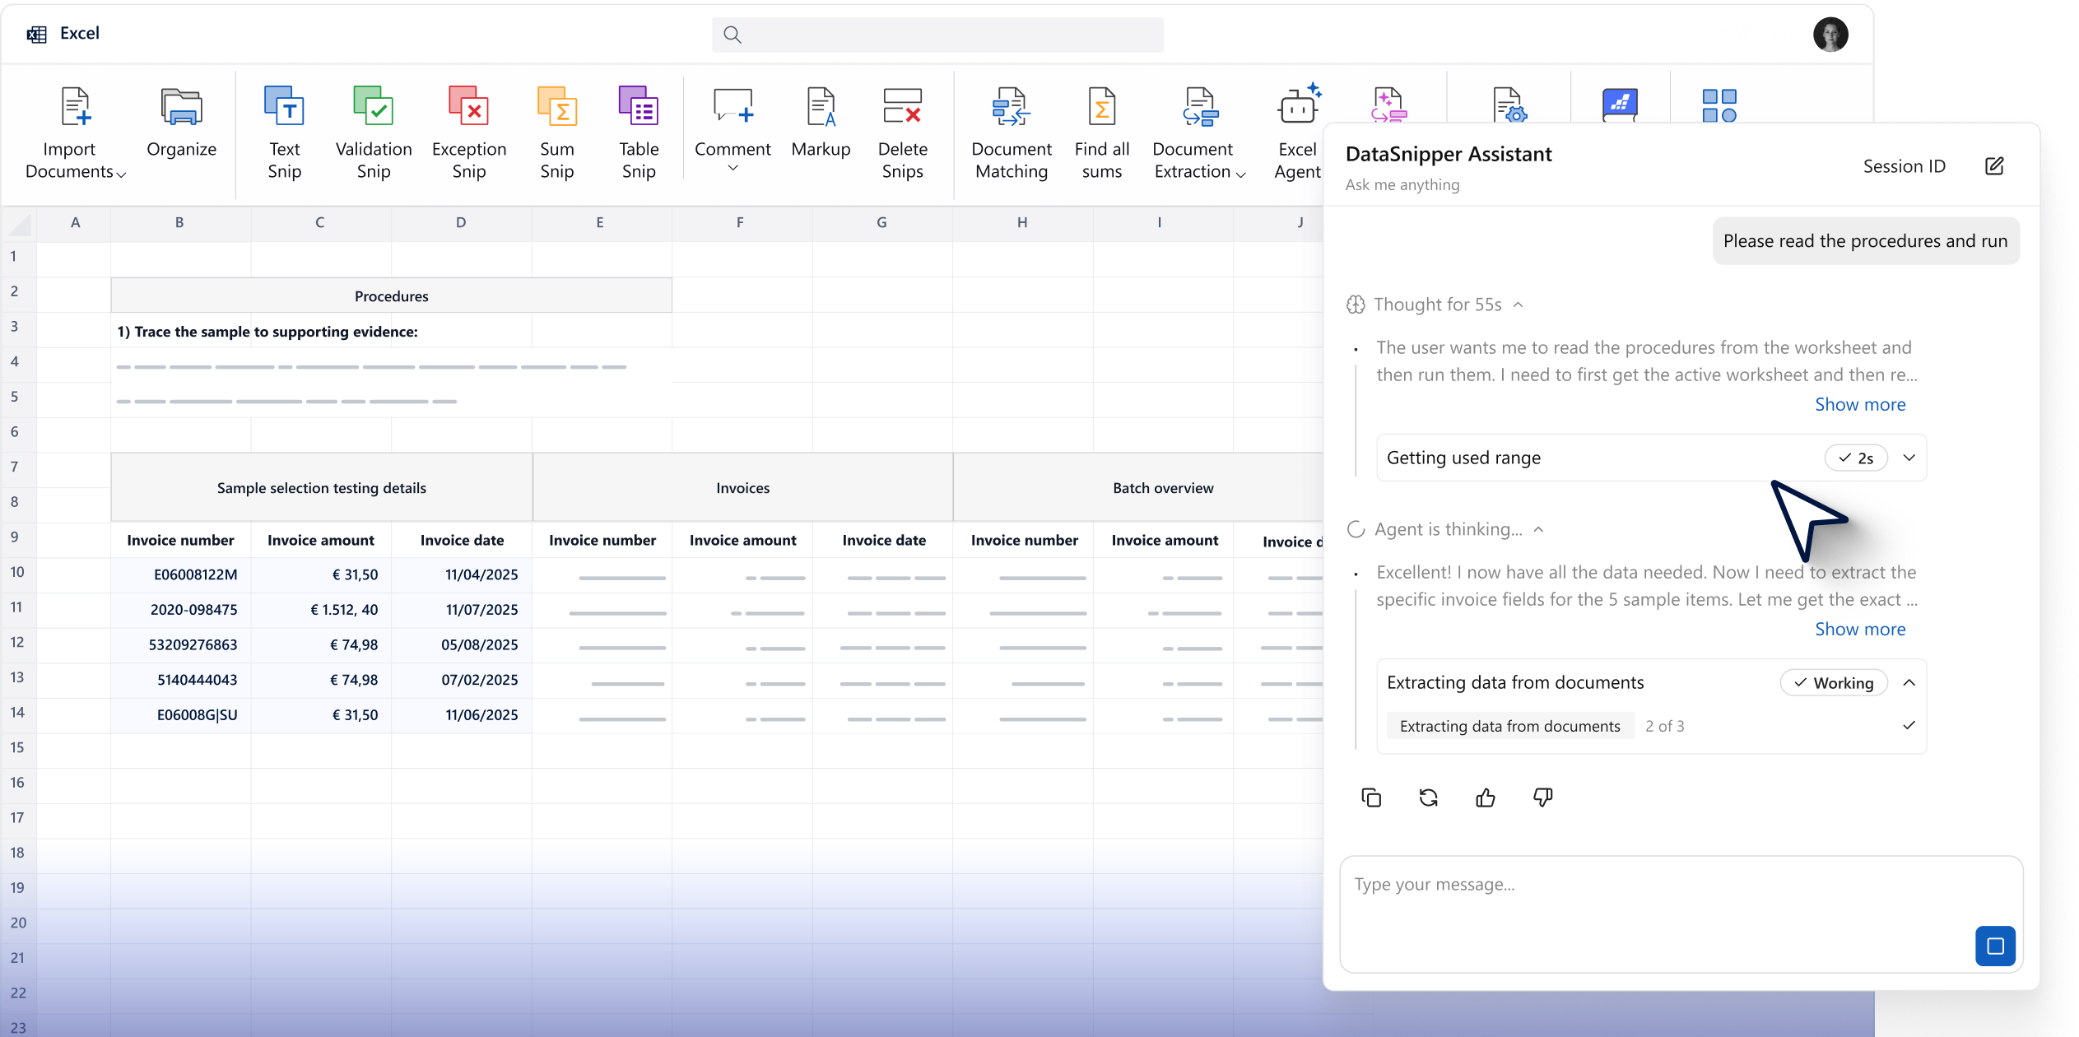Regenerate the assistant response

(1429, 798)
